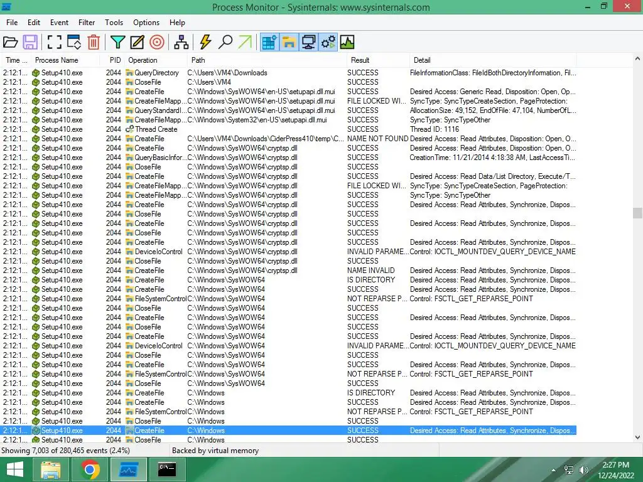Viewport: 643px width, 482px height.
Task: Open Google Chrome from the taskbar
Action: 90,469
